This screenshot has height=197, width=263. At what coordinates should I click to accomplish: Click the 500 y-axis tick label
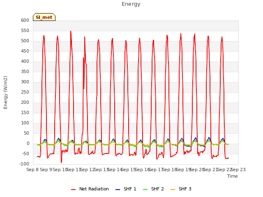[25, 41]
